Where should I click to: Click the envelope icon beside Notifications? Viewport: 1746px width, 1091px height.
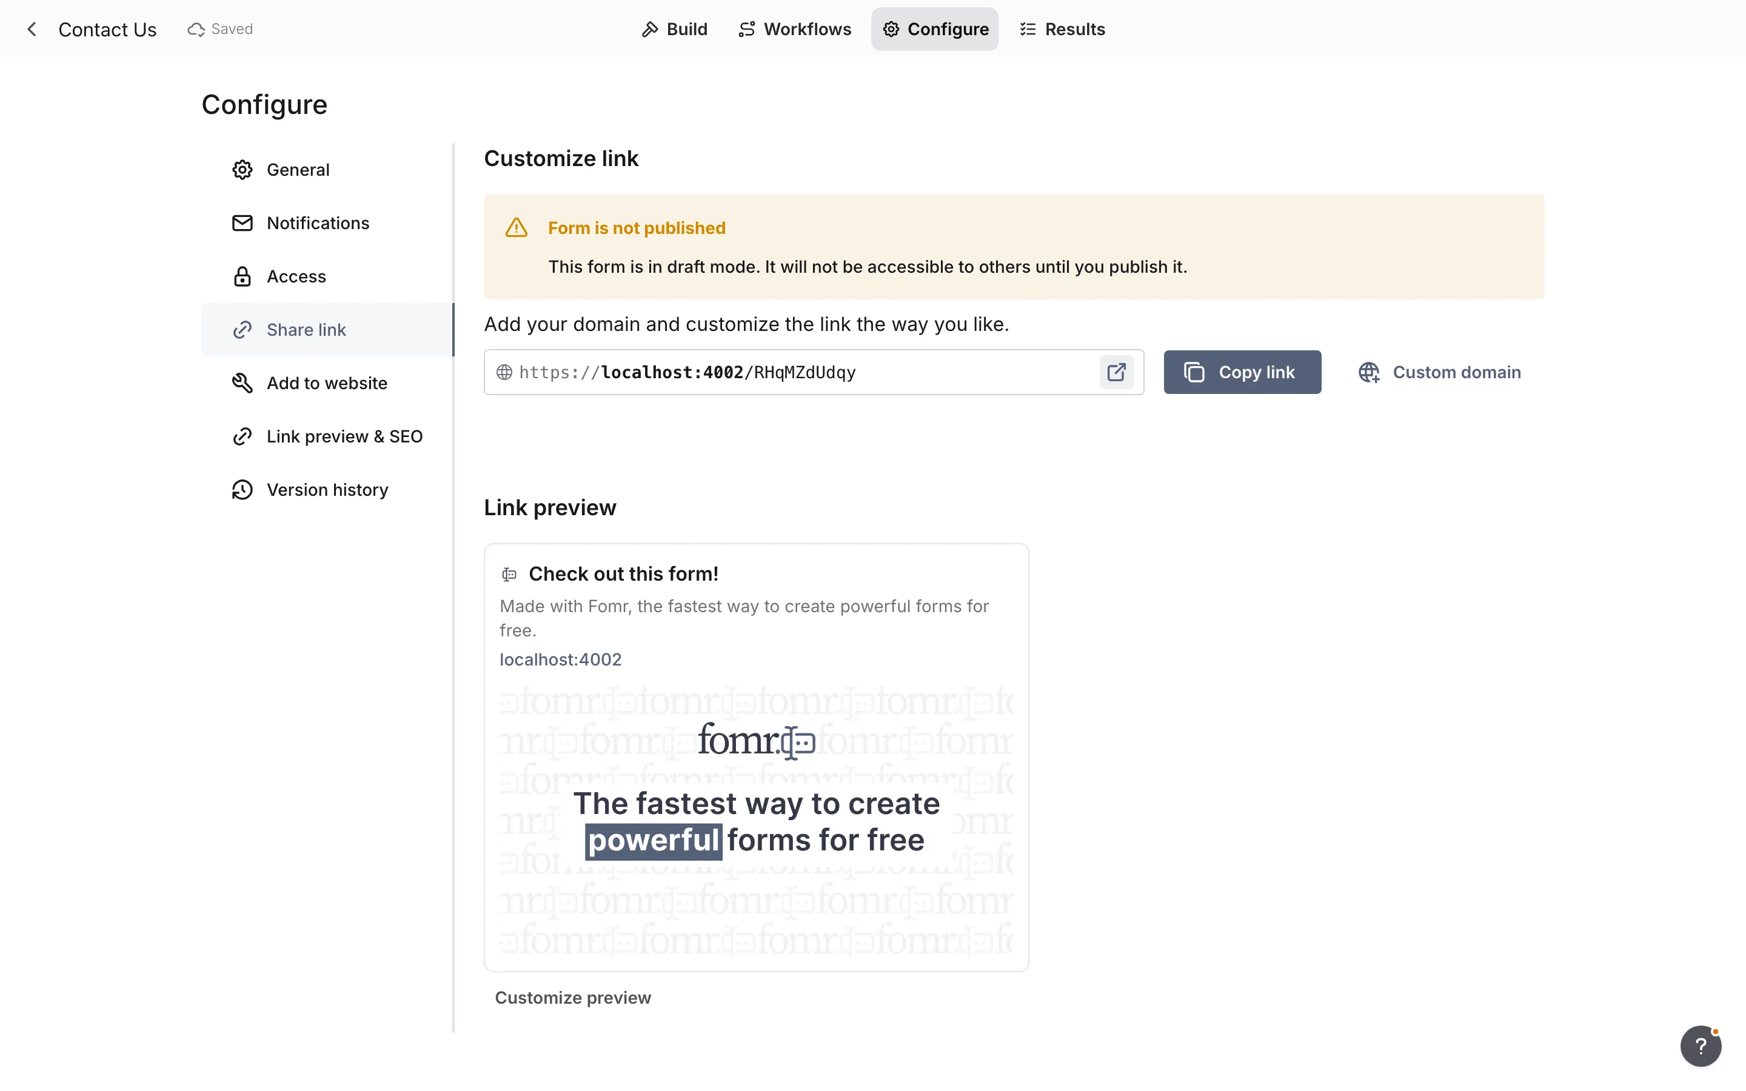click(242, 223)
